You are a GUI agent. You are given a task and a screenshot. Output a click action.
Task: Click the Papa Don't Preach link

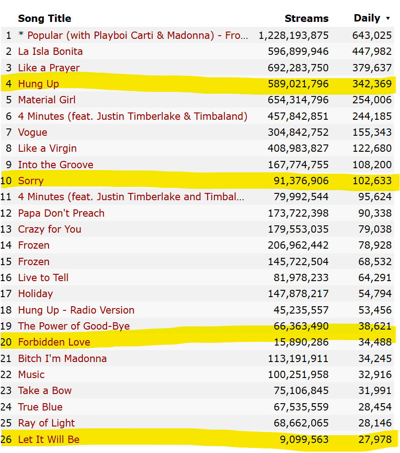pyautogui.click(x=61, y=213)
